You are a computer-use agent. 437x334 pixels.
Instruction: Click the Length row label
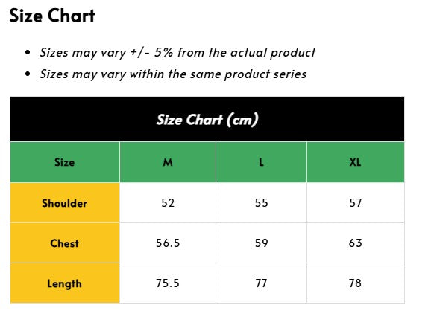[65, 283]
